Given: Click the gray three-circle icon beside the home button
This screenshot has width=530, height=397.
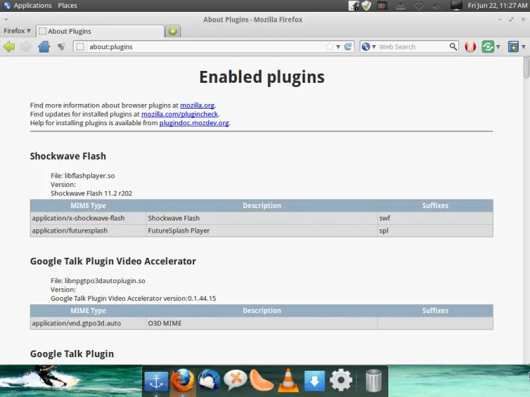Looking at the screenshot, I should coord(61,46).
